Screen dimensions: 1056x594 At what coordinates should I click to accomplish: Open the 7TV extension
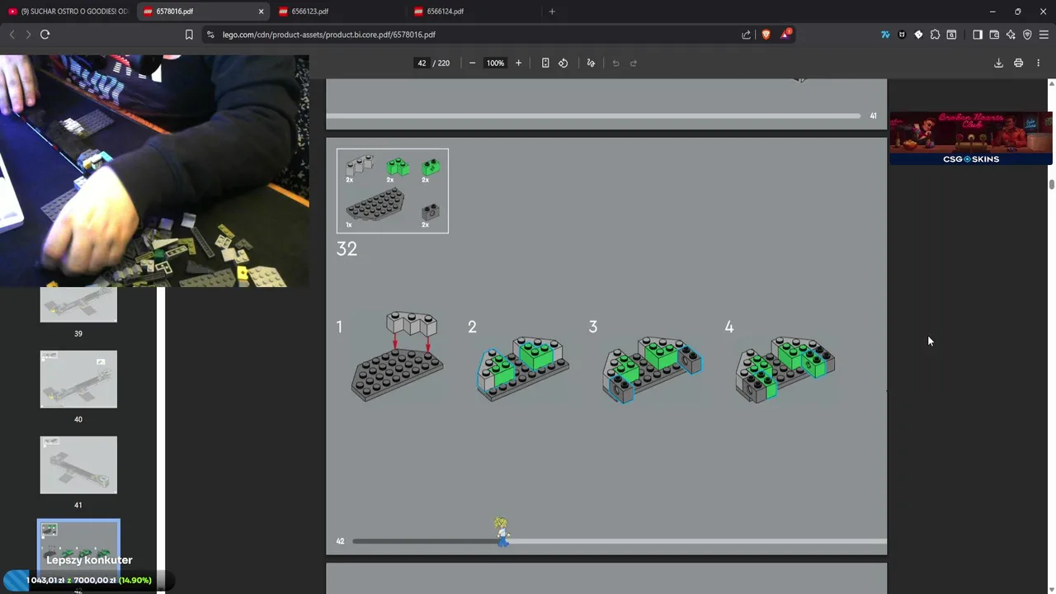click(x=885, y=35)
